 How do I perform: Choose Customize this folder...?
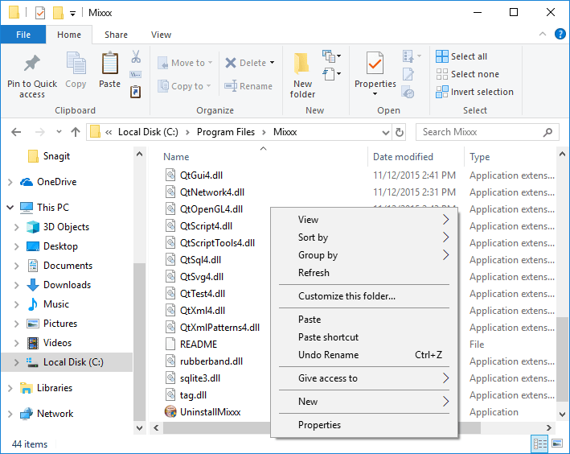364,296
